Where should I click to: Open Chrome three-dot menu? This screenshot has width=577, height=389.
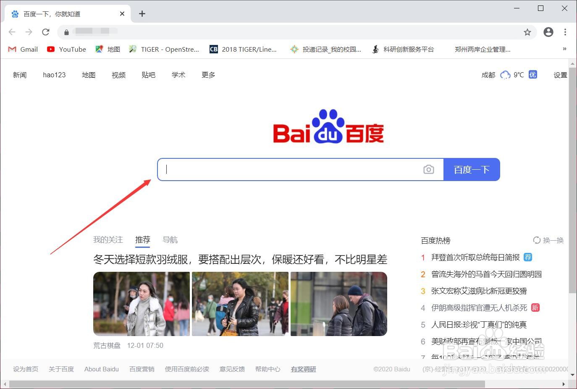coord(565,32)
